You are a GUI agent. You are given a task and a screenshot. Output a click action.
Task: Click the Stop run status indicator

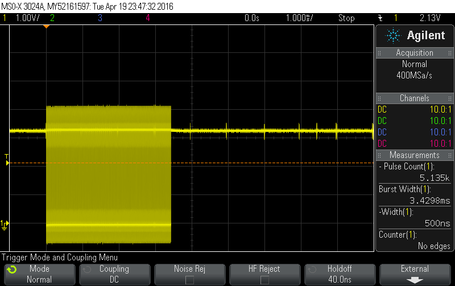(346, 18)
